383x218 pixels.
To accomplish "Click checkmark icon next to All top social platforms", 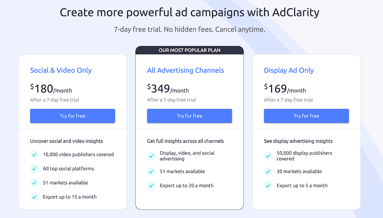I will click(34, 169).
